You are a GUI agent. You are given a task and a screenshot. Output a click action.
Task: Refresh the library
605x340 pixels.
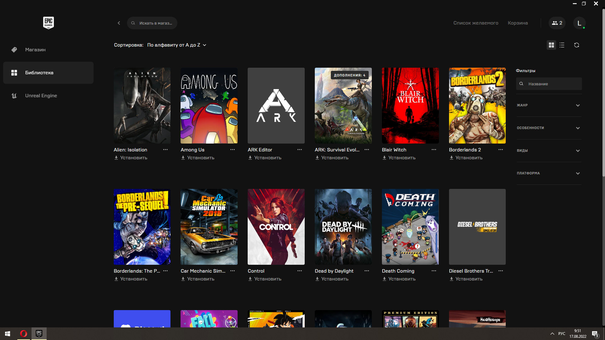(x=577, y=45)
